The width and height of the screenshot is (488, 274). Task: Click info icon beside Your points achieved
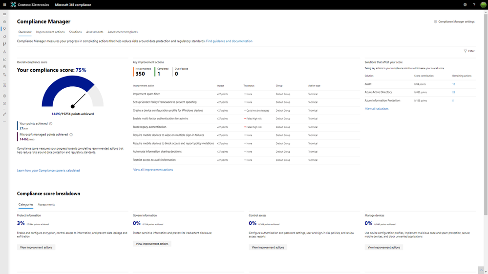(51, 124)
